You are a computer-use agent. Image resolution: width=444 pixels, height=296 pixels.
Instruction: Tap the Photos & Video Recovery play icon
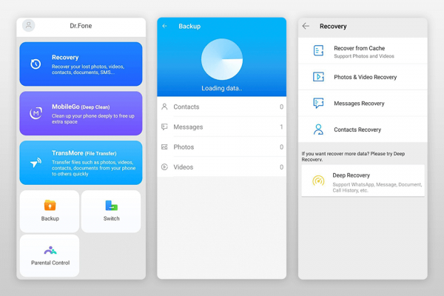tap(318, 77)
